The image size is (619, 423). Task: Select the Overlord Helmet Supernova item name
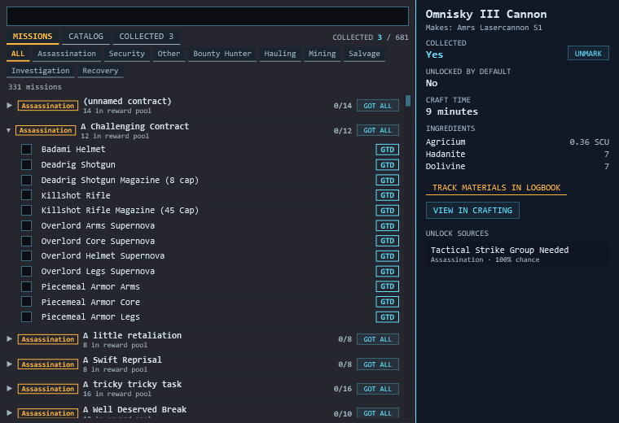103,256
